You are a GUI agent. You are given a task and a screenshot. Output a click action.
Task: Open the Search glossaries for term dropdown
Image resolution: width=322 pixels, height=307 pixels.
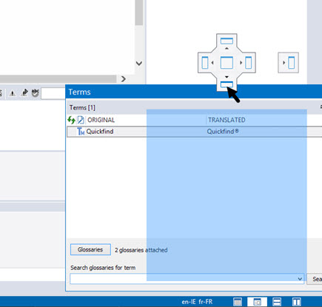point(300,279)
